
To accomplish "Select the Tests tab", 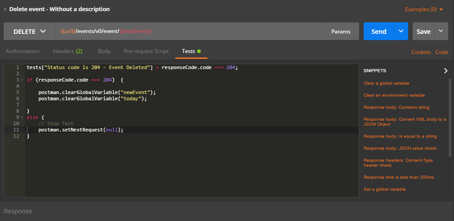I will [191, 51].
